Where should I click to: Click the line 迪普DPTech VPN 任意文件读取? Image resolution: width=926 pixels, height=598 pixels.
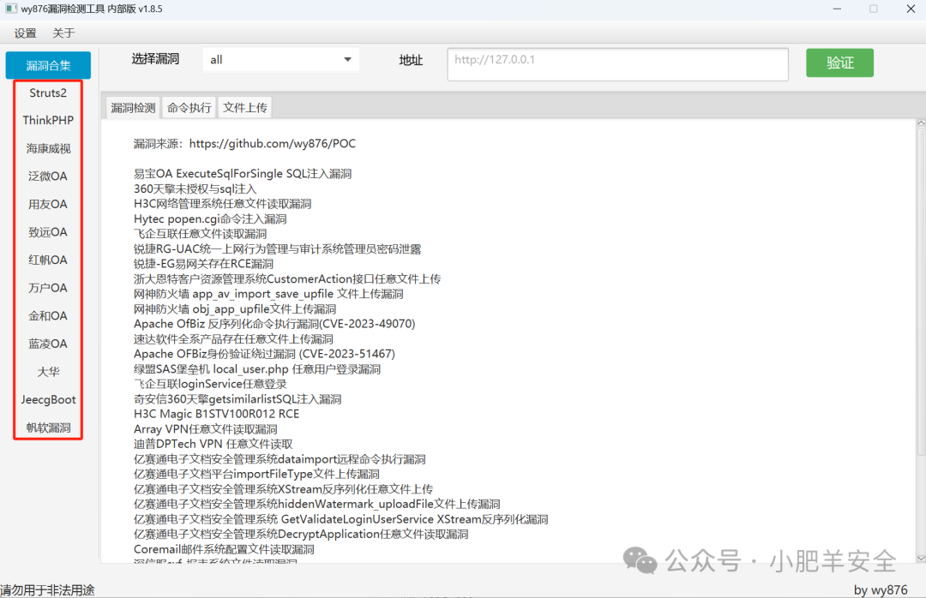tap(213, 444)
